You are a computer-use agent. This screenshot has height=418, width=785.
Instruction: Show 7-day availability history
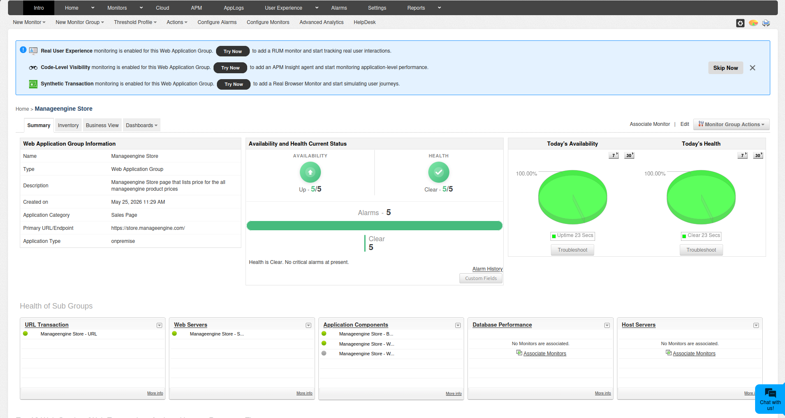614,155
